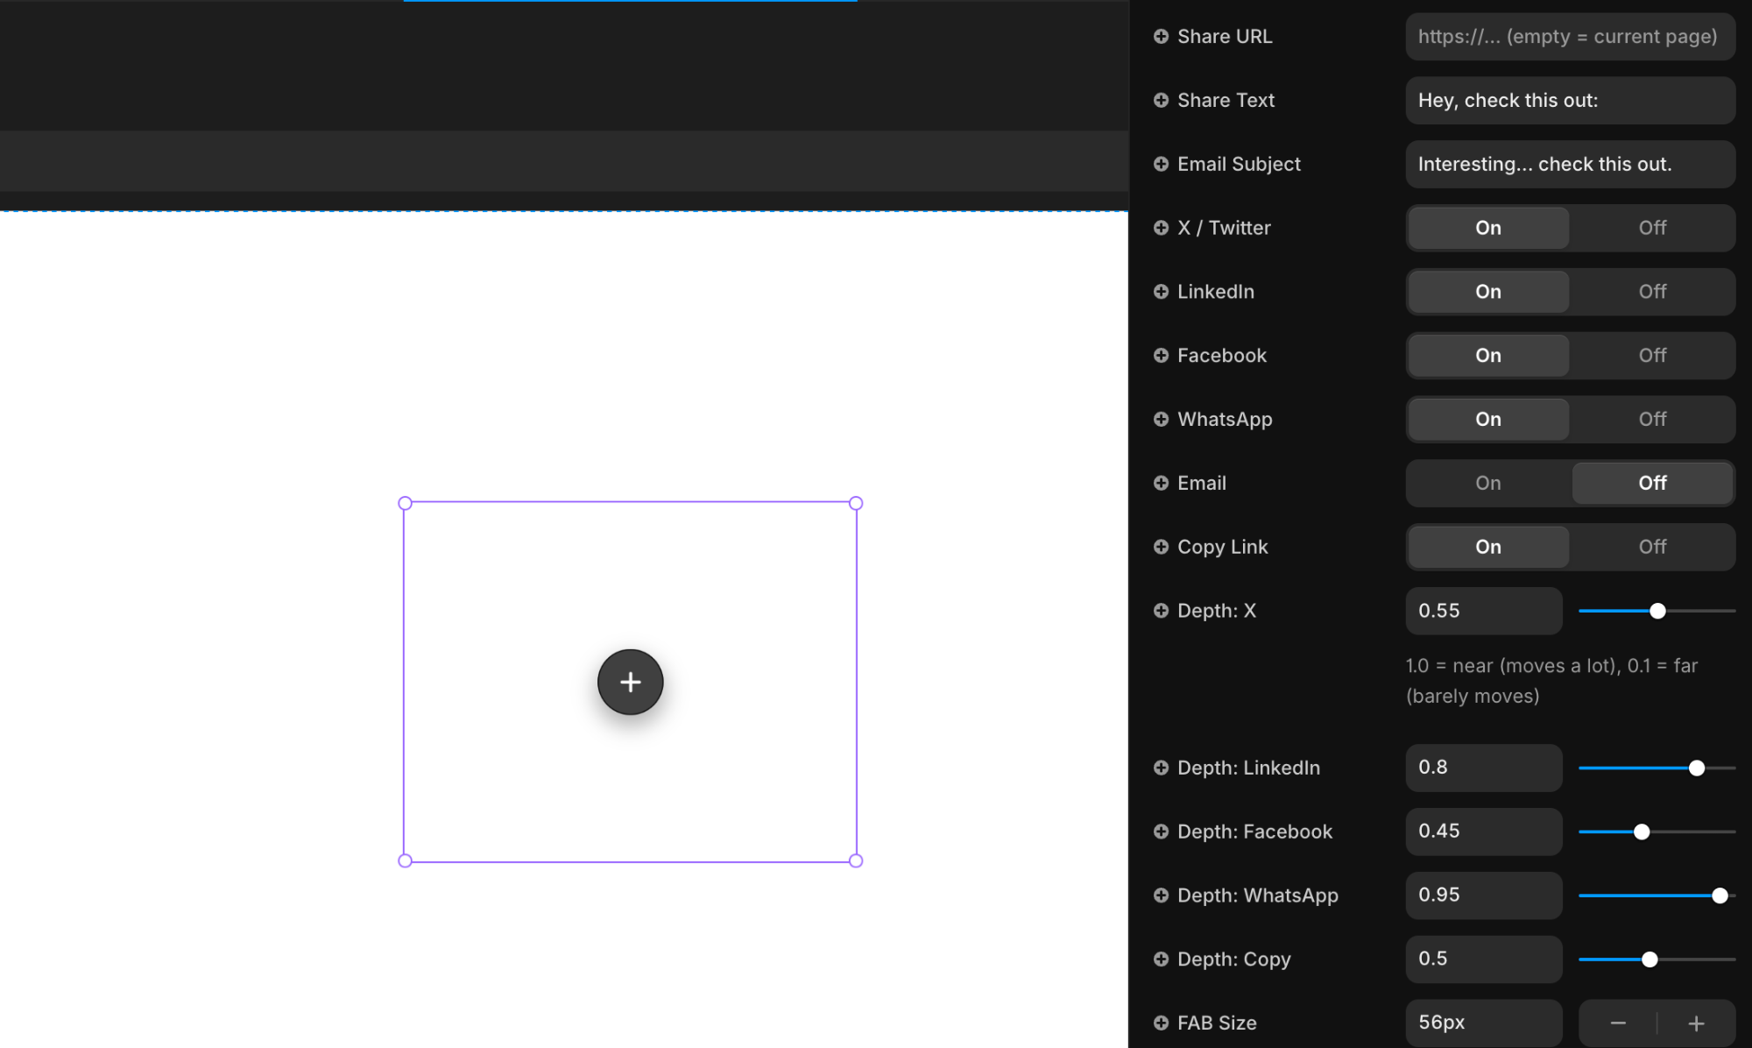Click the plus icon next to Share URL
The width and height of the screenshot is (1752, 1048).
point(1161,36)
